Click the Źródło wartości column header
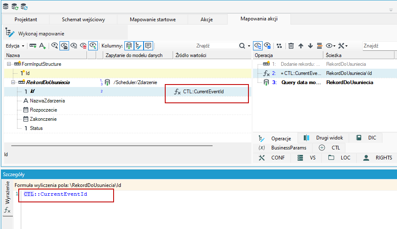This screenshot has height=229, width=397. point(212,55)
